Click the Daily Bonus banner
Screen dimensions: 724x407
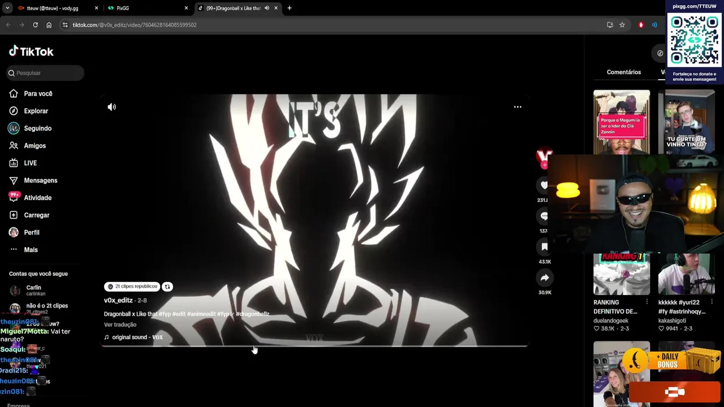click(x=671, y=361)
